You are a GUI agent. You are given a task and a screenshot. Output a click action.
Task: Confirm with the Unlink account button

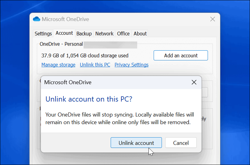click(136, 143)
